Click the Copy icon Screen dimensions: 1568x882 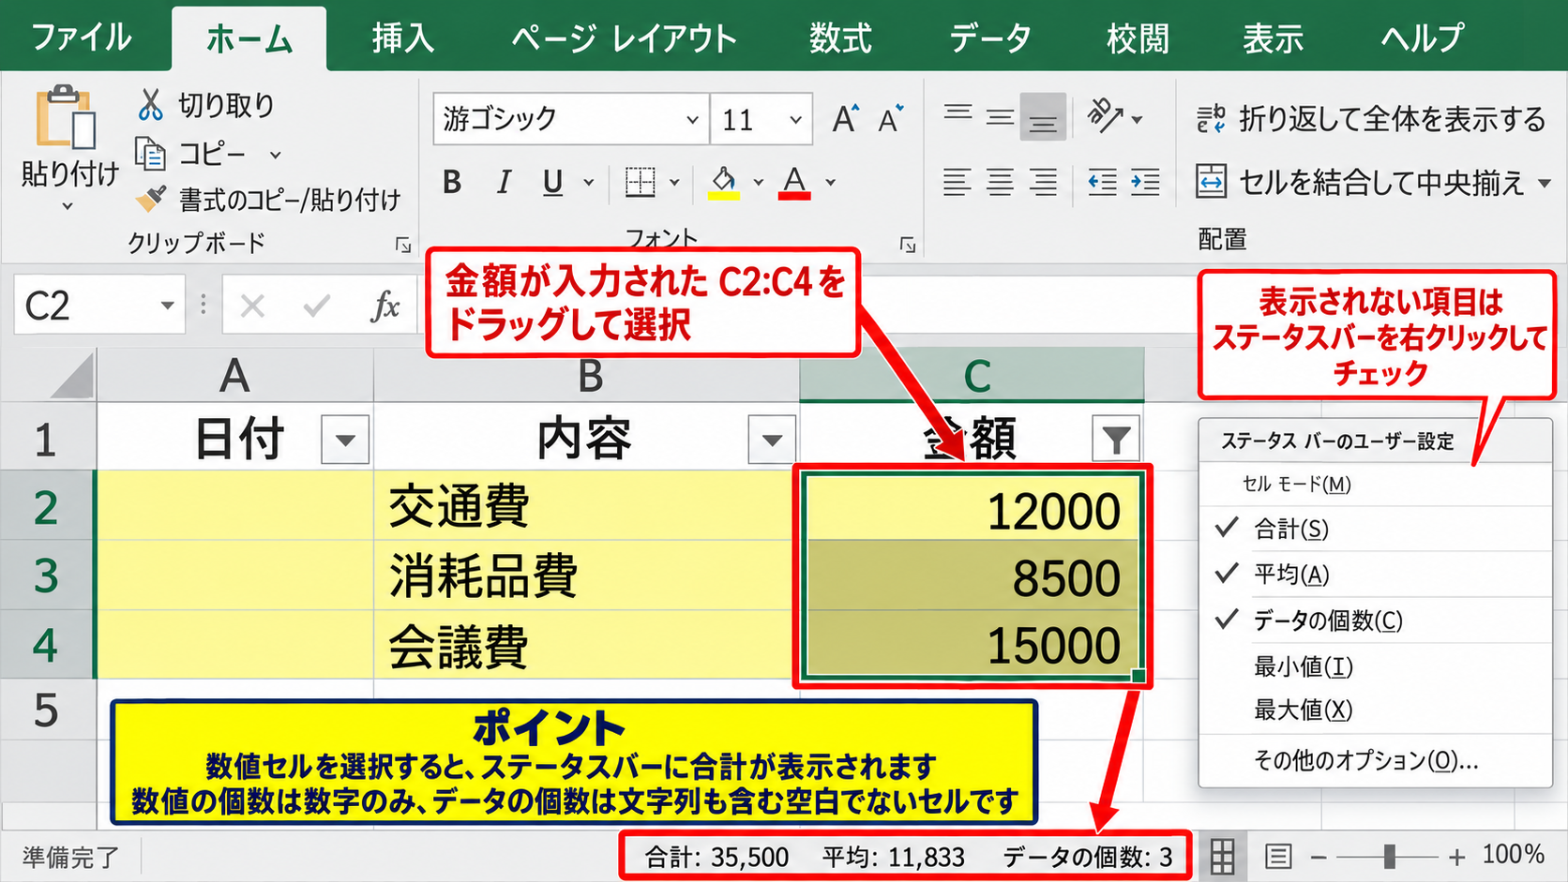coord(150,154)
